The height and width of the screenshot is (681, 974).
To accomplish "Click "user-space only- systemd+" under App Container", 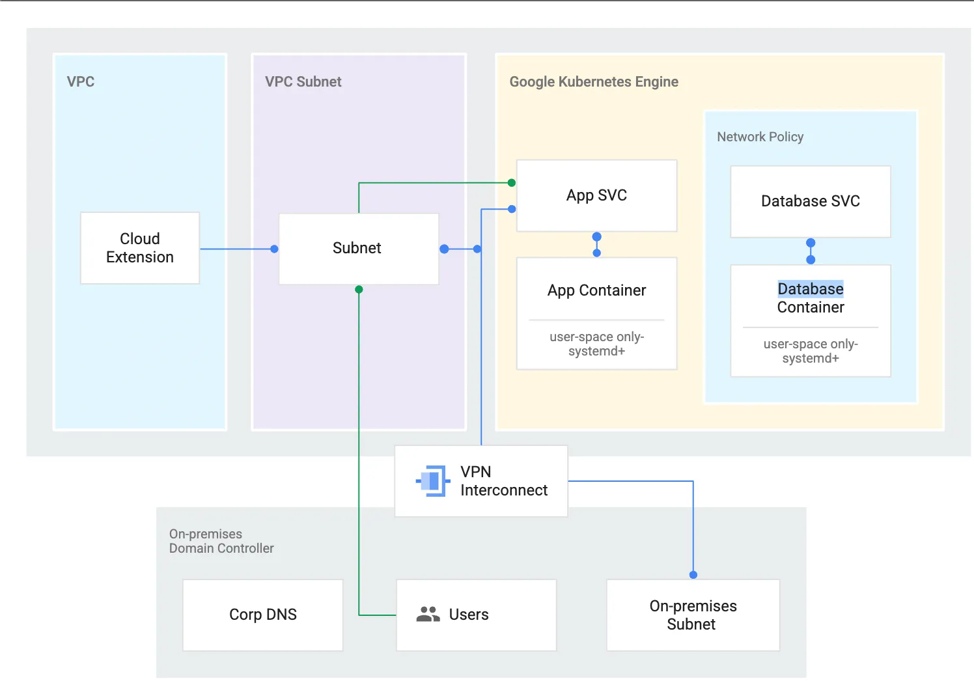I will pos(597,344).
